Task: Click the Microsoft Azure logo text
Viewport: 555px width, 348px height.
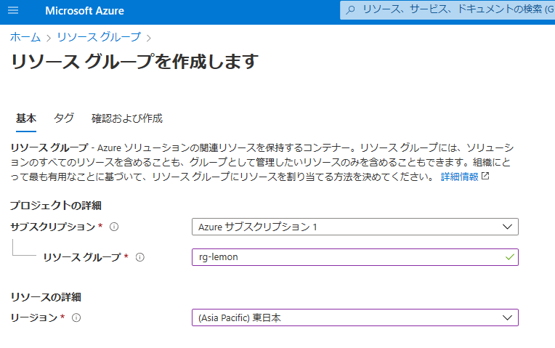Action: (x=84, y=11)
